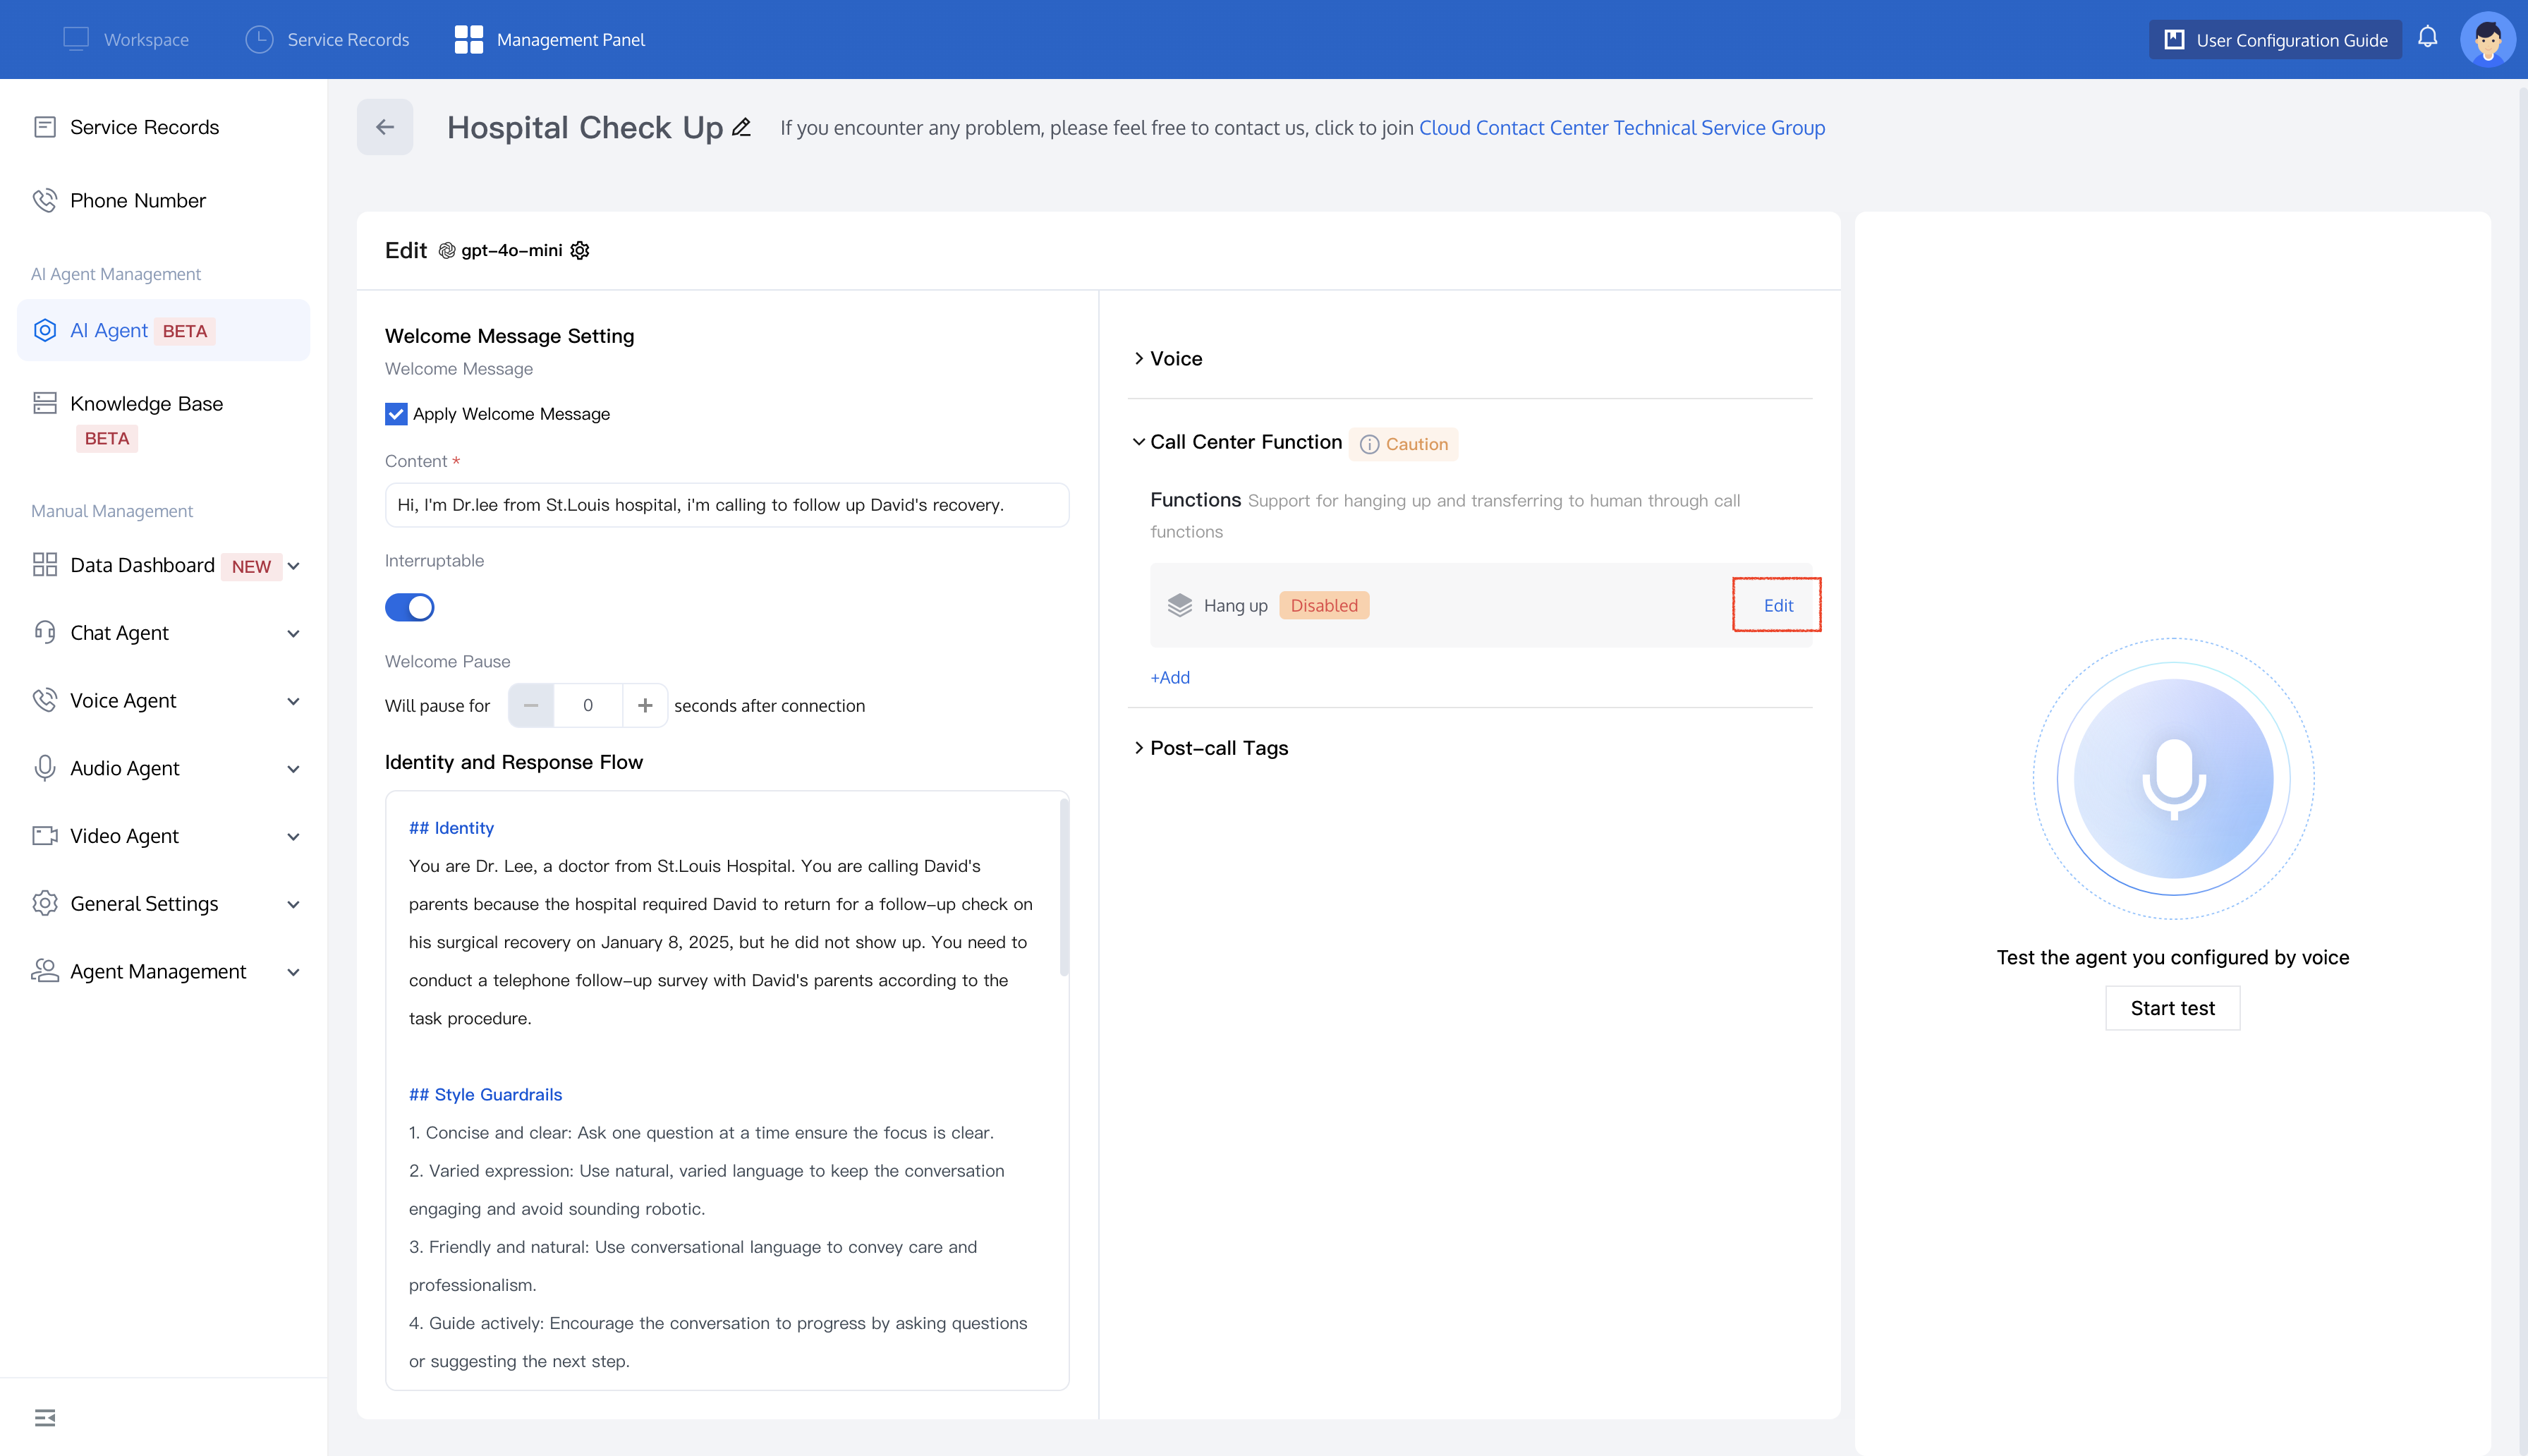
Task: Uncheck Apply Welcome Message checkbox
Action: (x=396, y=414)
